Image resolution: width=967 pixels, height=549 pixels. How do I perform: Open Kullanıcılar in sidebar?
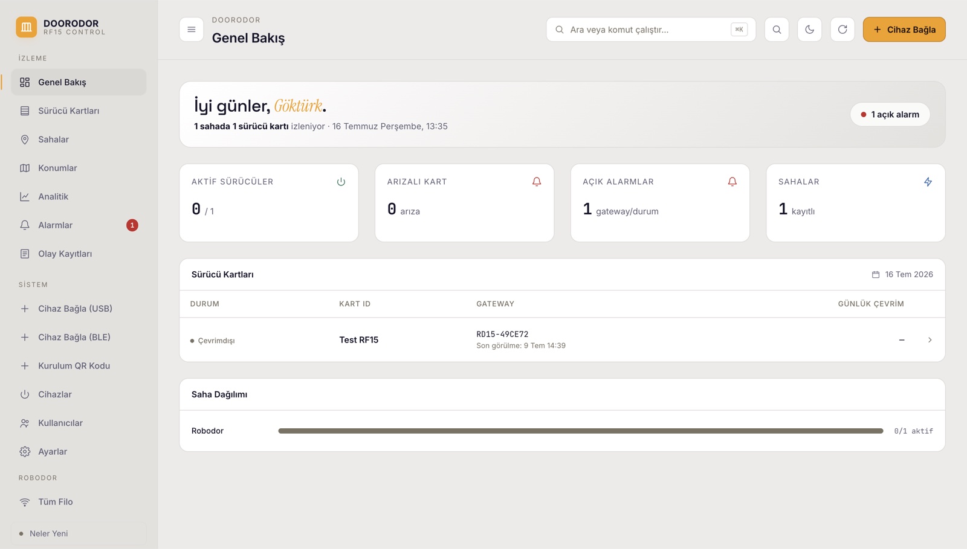coord(79,423)
